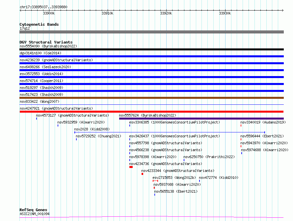Open the nsv4247921 gnomAD variant label
Viewport: 293px width, 221px height.
click(x=56, y=108)
